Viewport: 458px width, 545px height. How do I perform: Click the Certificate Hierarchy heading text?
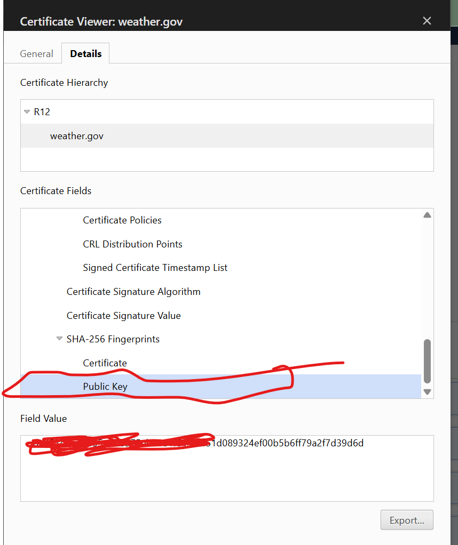pos(64,83)
